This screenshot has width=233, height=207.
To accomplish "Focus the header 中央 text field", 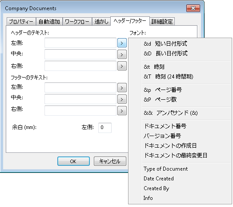I will tap(80, 55).
